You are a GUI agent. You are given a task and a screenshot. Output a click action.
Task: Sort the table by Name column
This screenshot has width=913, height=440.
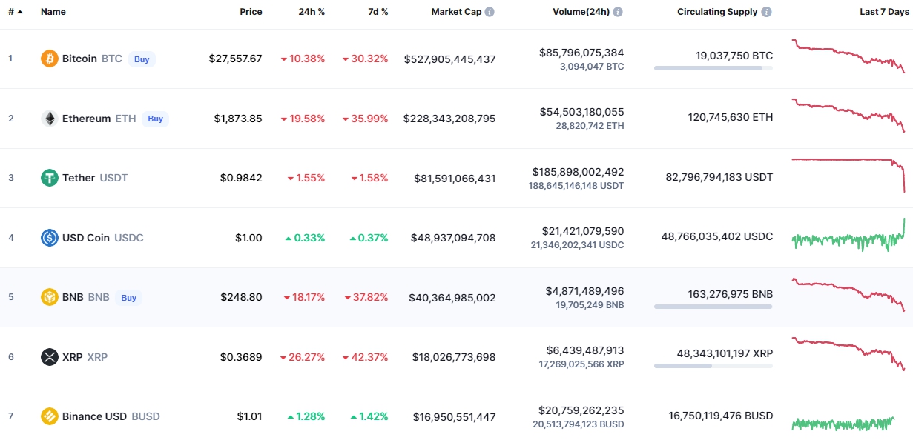click(x=53, y=12)
